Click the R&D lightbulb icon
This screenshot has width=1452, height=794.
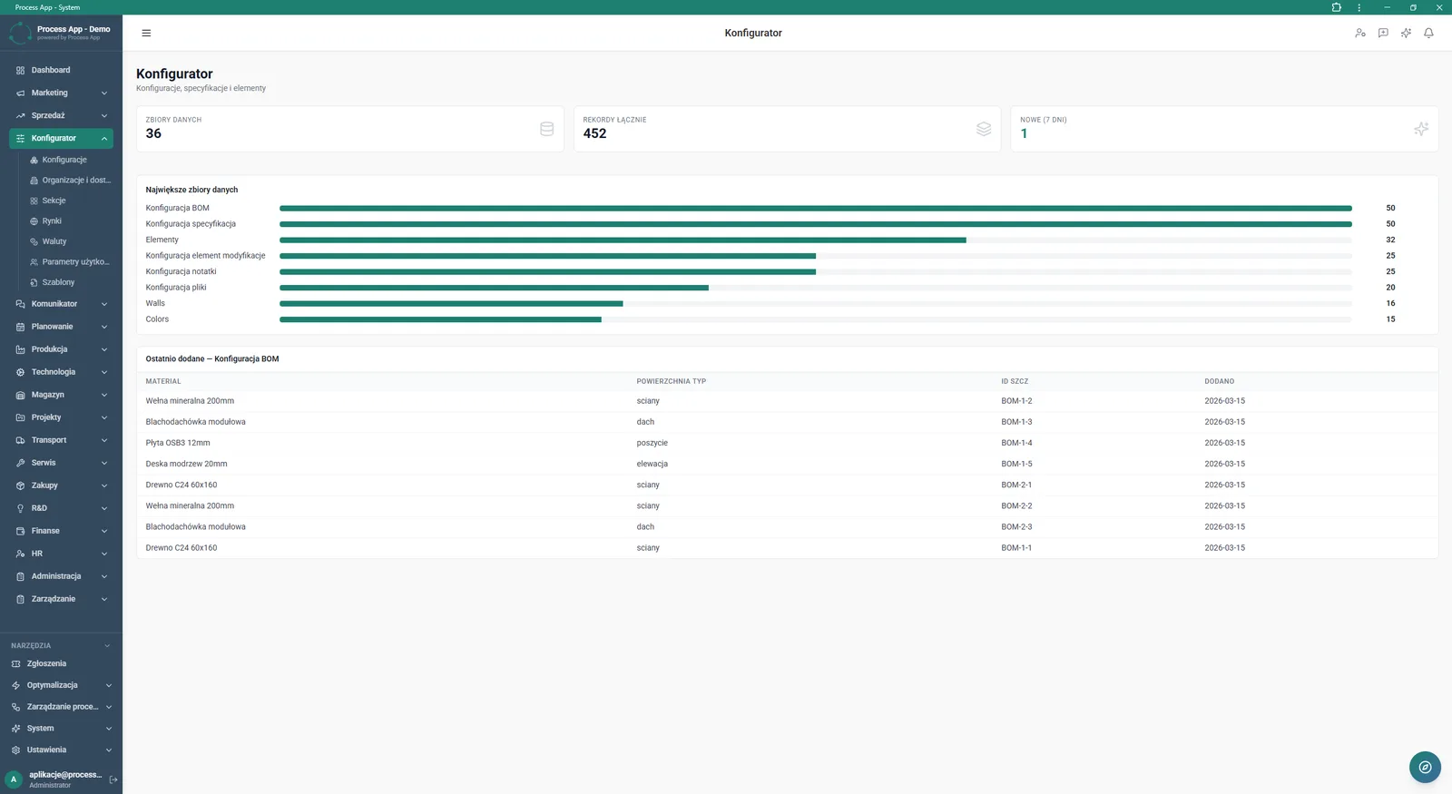20,508
